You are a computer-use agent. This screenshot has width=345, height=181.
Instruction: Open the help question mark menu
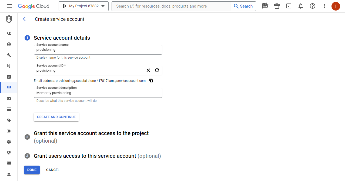[x=313, y=6]
